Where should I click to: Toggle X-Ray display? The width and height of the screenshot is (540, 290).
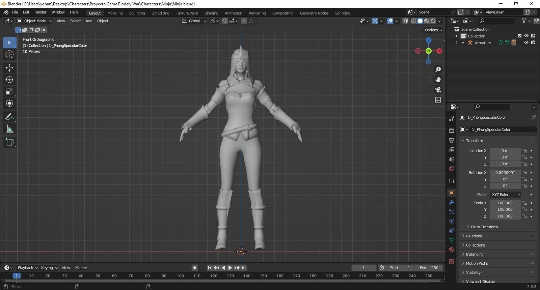[x=405, y=21]
